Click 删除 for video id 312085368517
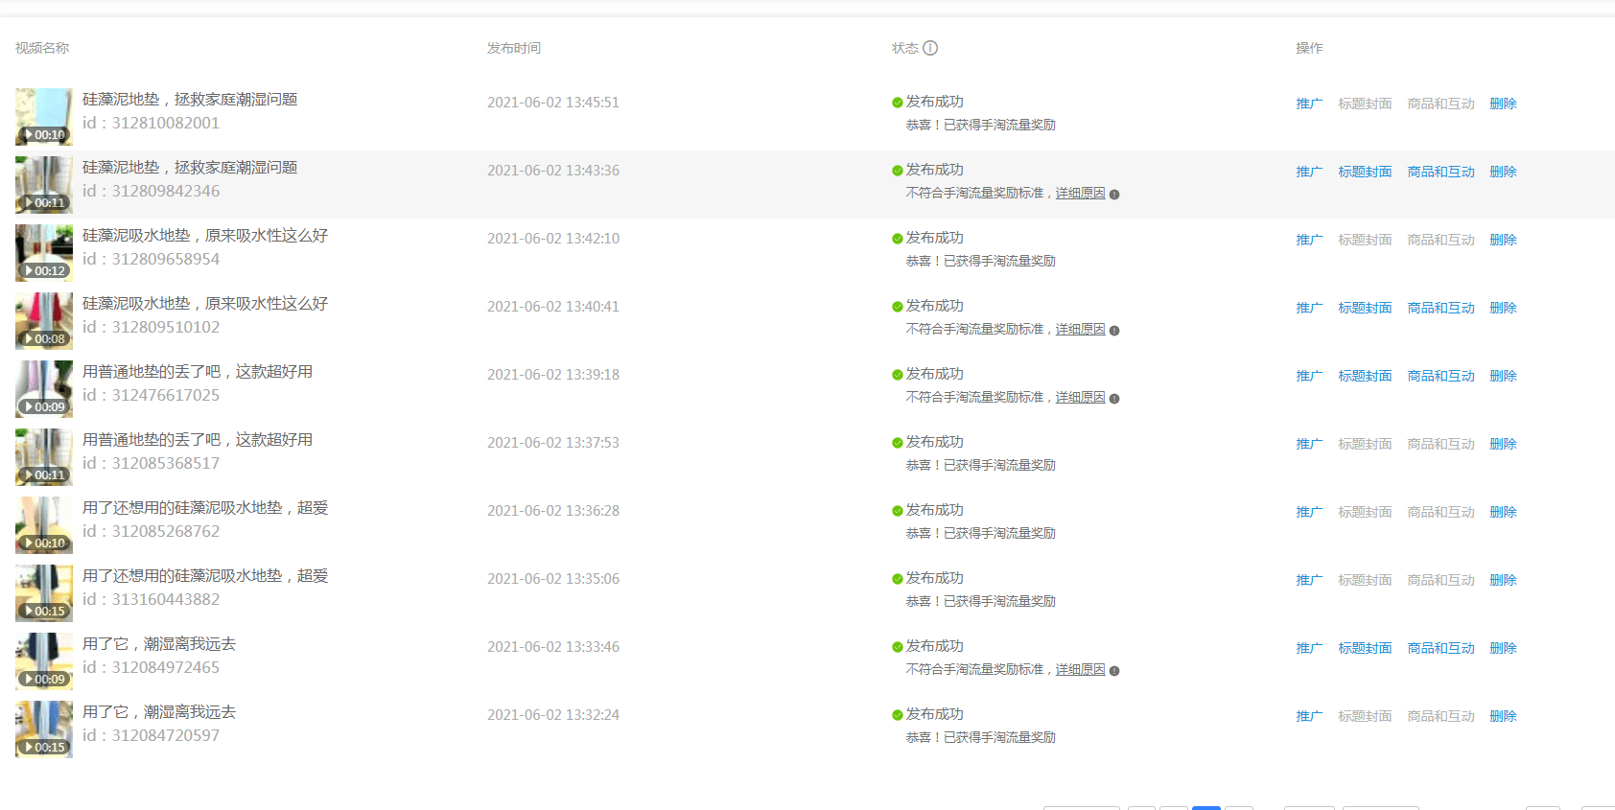Viewport: 1615px width, 810px height. (x=1503, y=444)
